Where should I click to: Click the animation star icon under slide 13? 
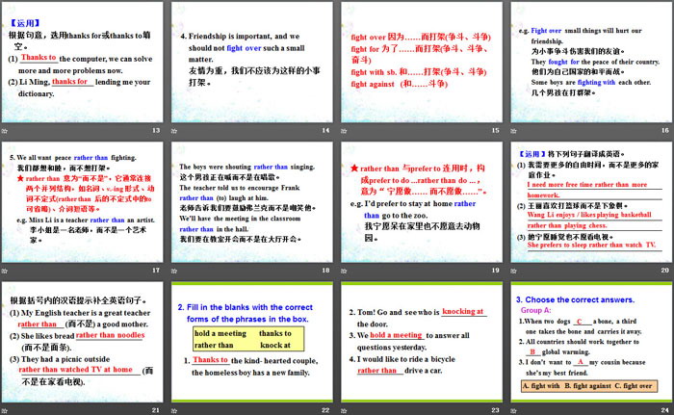tap(4, 131)
